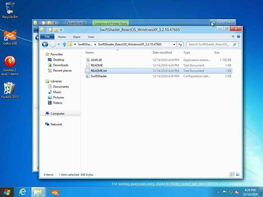Open the Share ribbon tab
Viewport: 263px width, 197px height.
(77, 37)
